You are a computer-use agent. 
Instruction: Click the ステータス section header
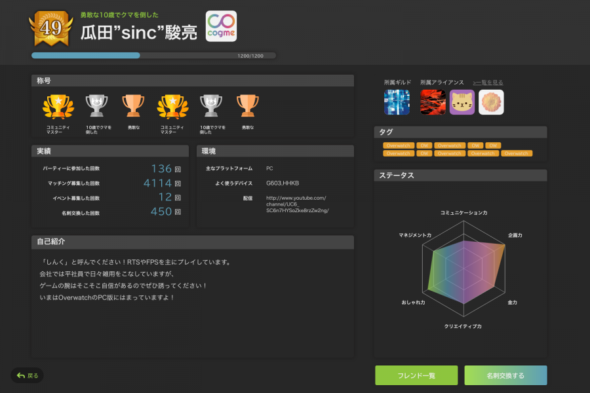[x=461, y=176]
